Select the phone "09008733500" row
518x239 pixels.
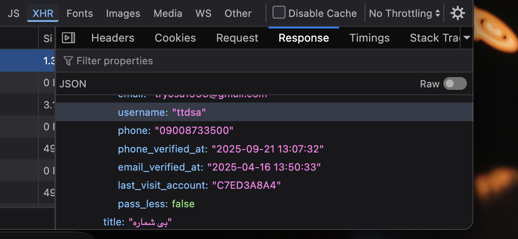click(264, 130)
